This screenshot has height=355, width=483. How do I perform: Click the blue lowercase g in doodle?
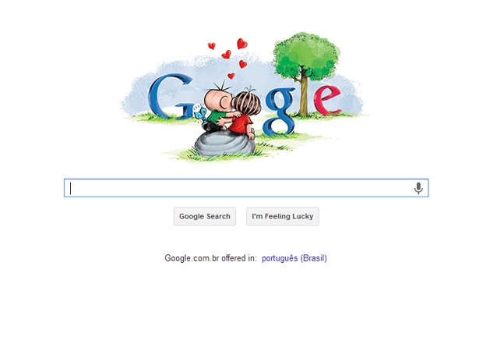(x=280, y=112)
